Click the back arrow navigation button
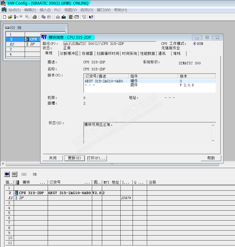 point(7,174)
